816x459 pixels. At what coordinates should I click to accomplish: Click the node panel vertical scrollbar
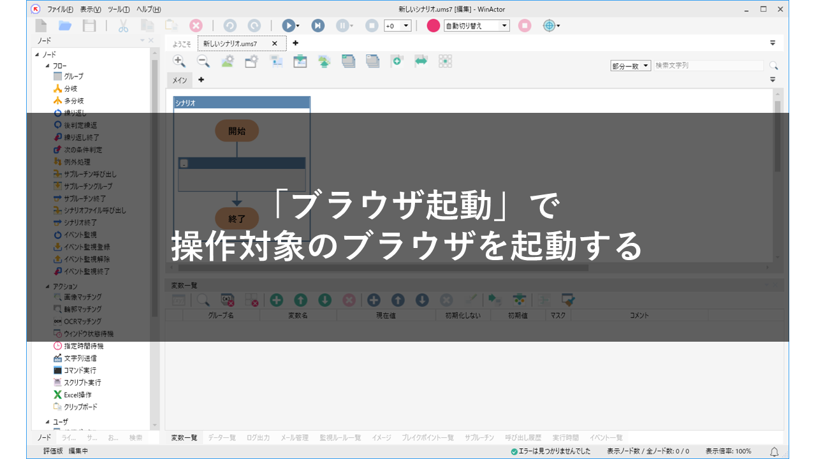[154, 191]
